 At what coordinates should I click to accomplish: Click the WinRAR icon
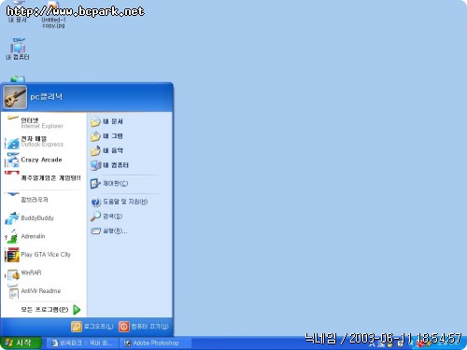(13, 274)
